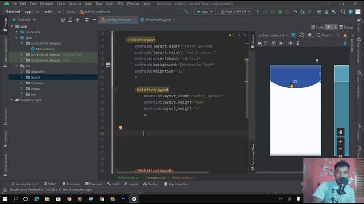Expand the mipmap folder
The width and height of the screenshot is (364, 204).
pyautogui.click(x=22, y=83)
